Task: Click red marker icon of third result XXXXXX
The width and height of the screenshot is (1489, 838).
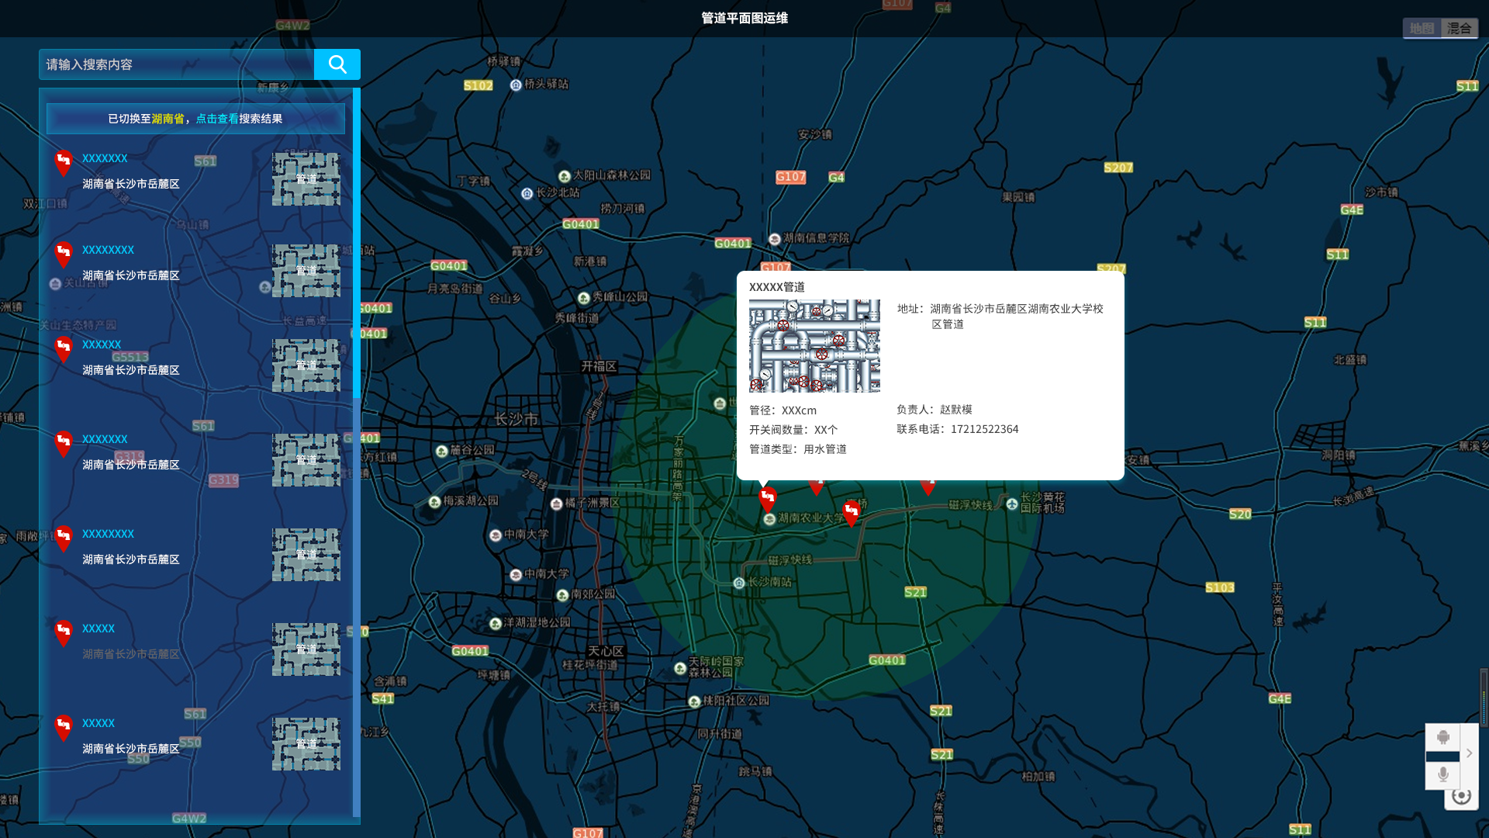Action: [x=64, y=350]
